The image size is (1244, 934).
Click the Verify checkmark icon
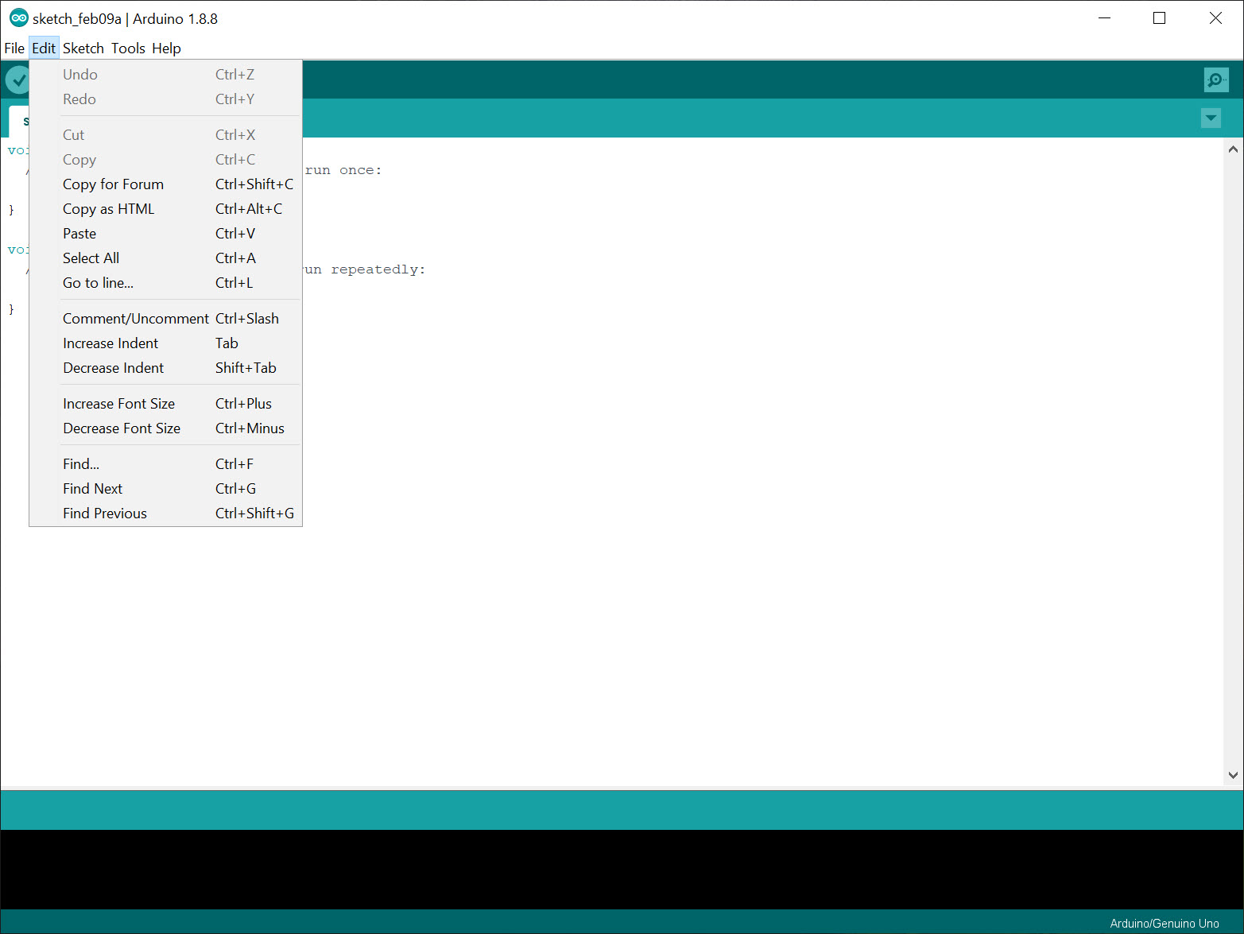pyautogui.click(x=17, y=80)
